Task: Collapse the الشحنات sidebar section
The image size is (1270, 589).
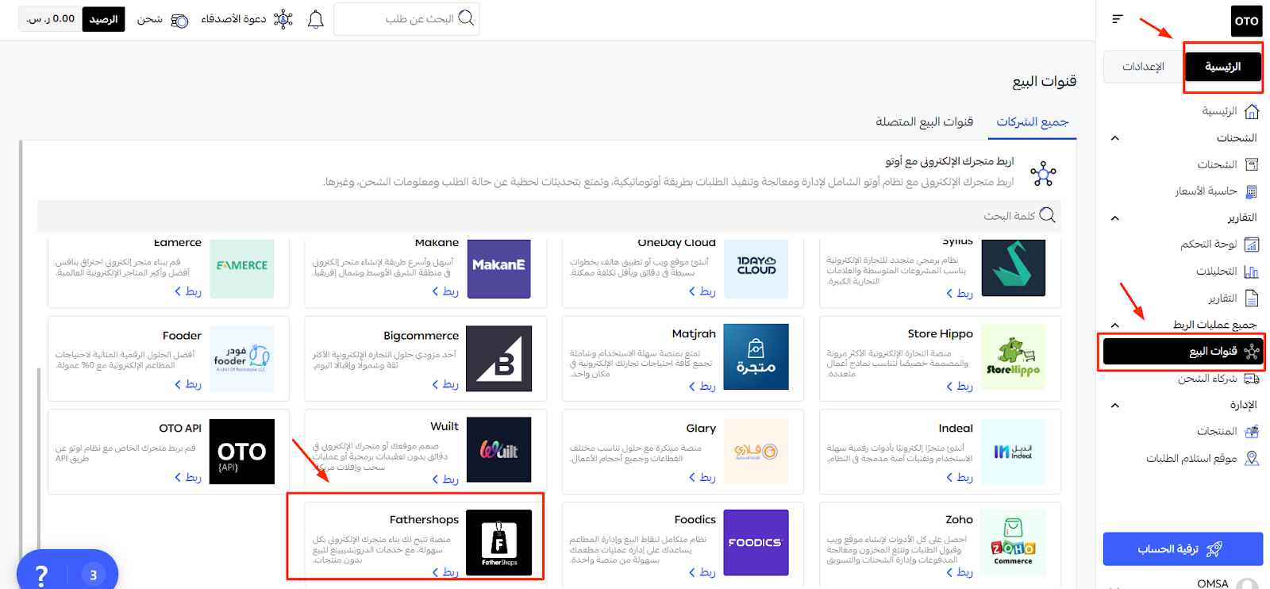Action: (x=1115, y=138)
